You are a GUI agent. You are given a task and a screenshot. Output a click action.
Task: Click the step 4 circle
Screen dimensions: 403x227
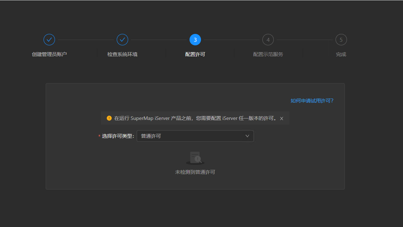click(268, 40)
